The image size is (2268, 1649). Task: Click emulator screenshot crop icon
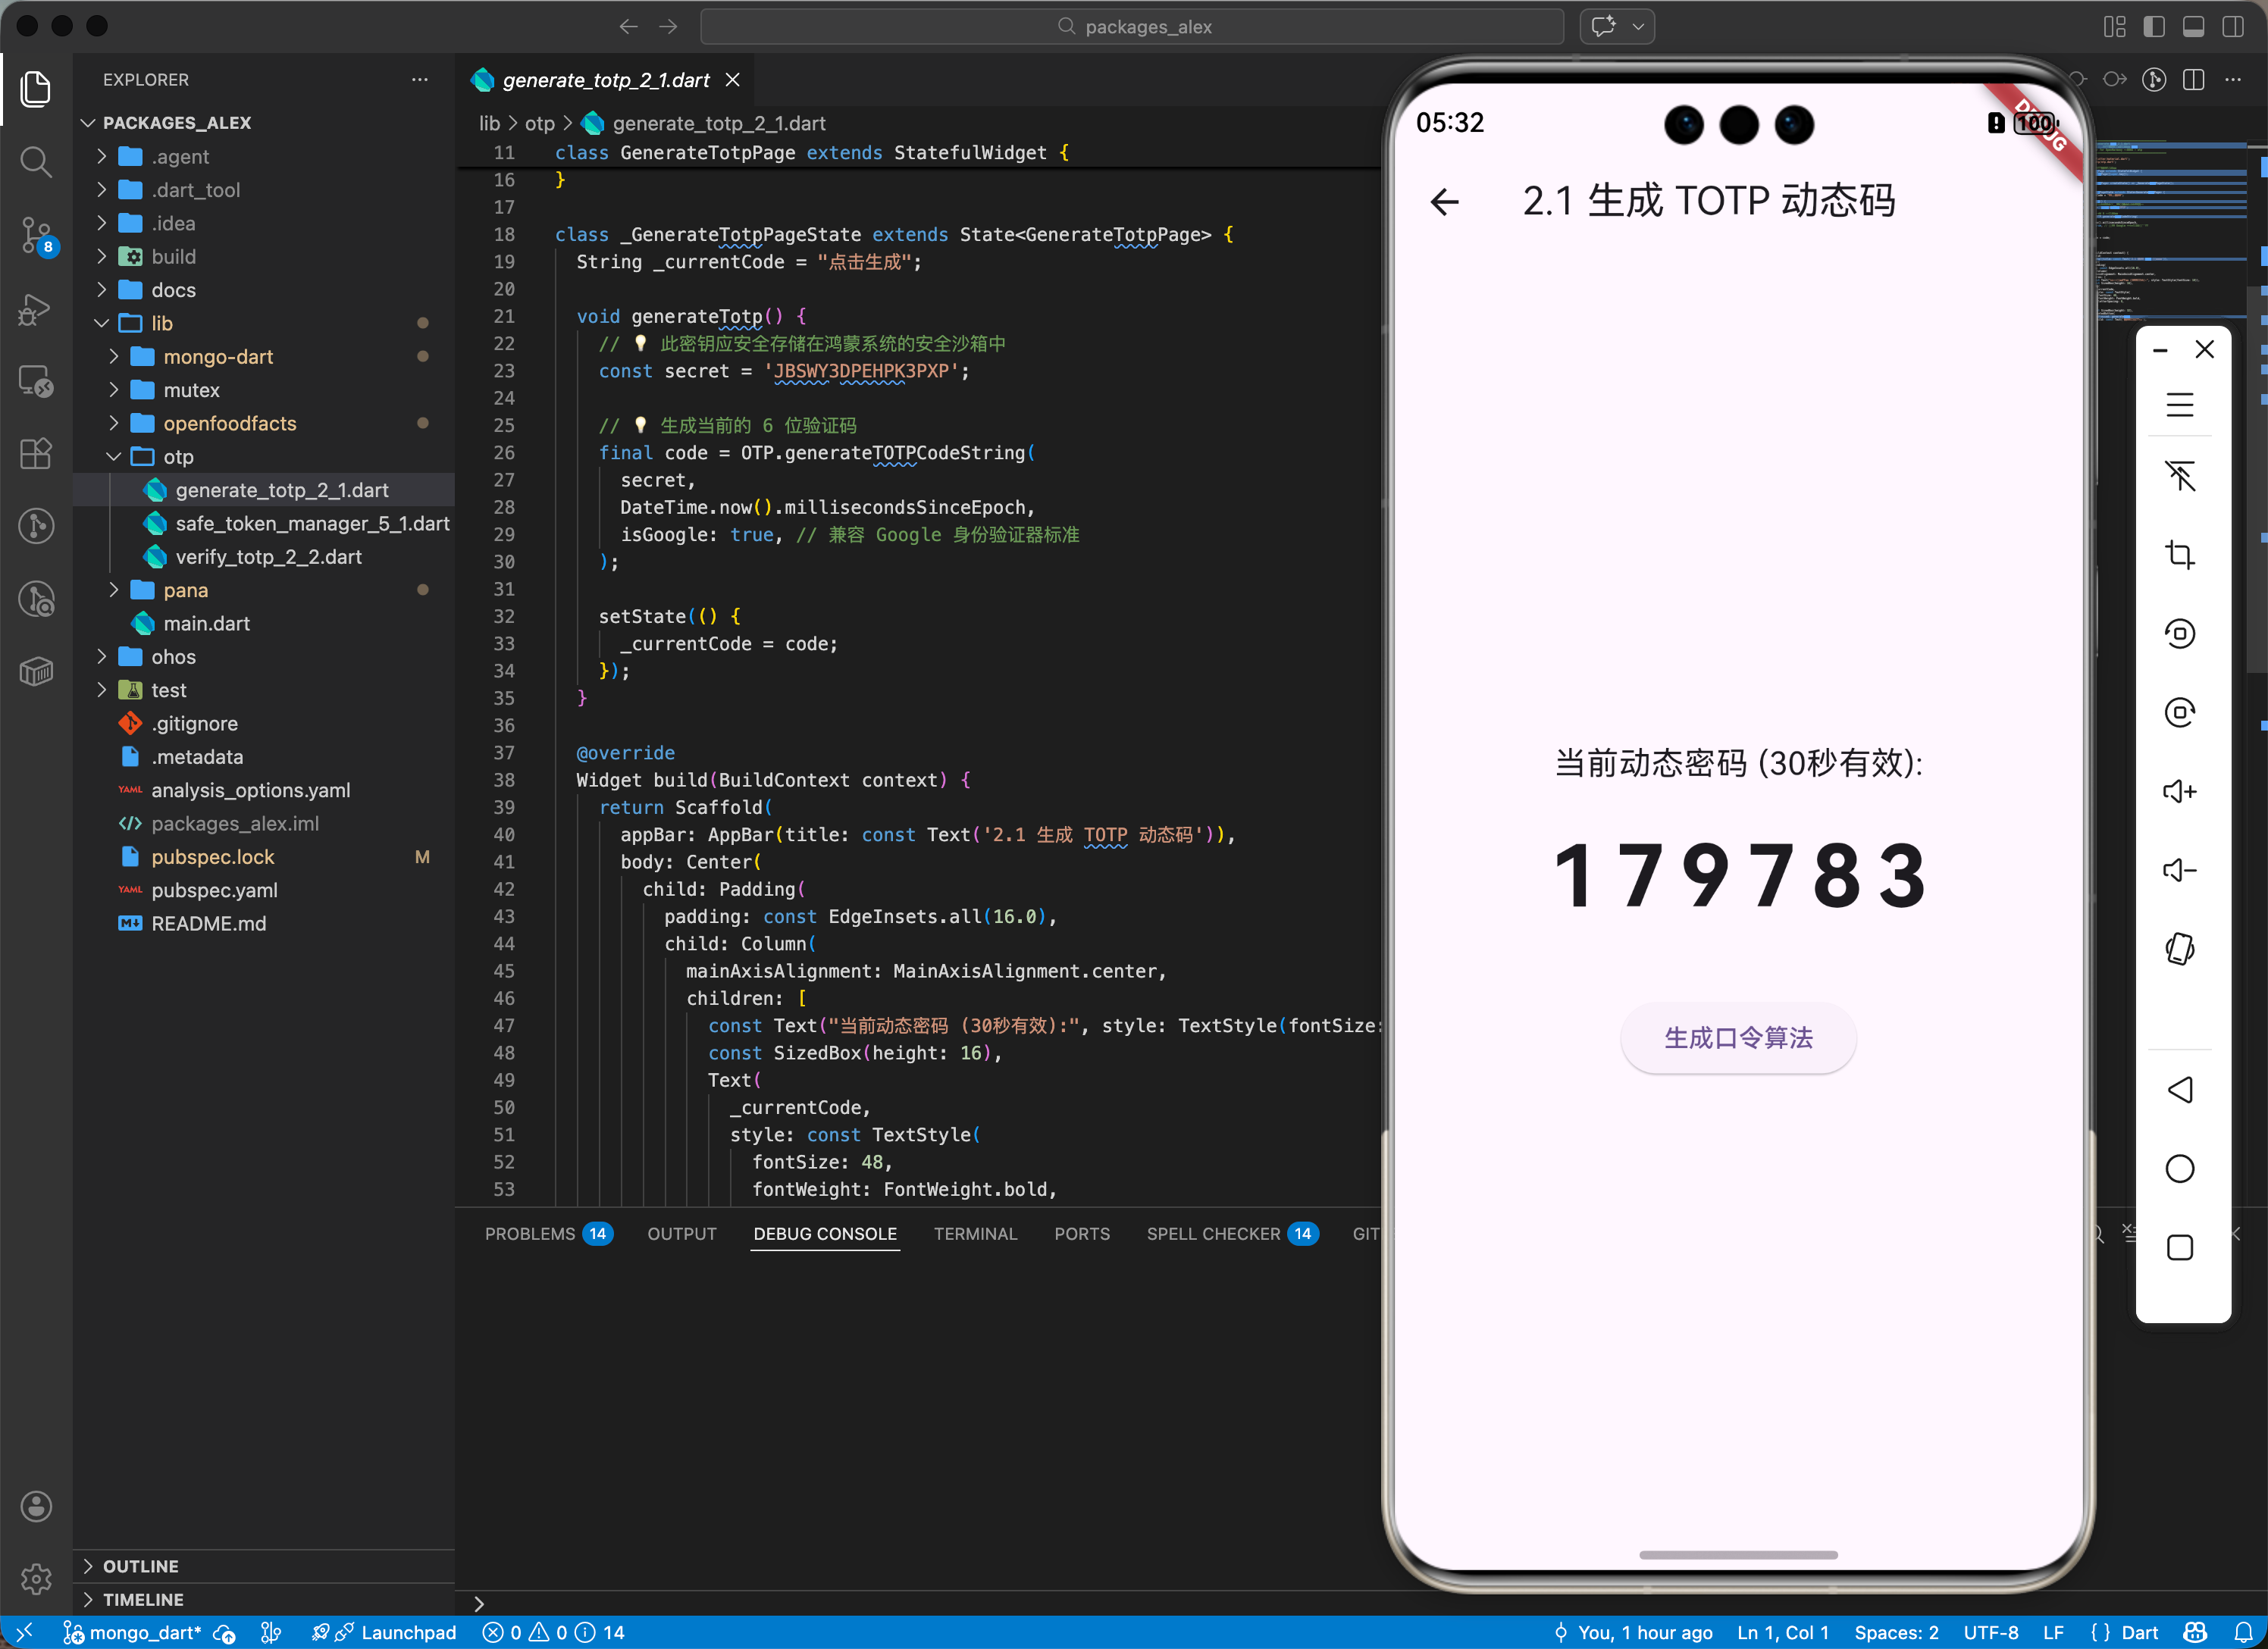coord(2179,554)
